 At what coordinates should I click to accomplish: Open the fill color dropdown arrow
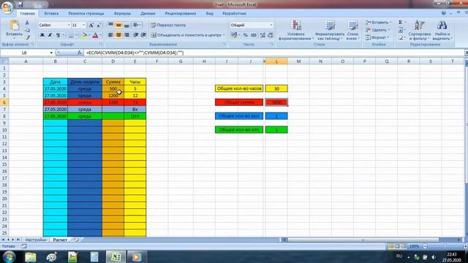[x=89, y=35]
